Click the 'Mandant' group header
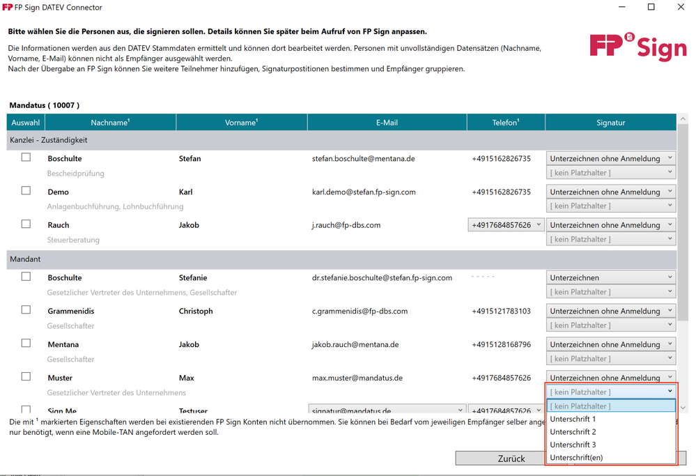Viewport: 696px width, 476px height. coord(342,259)
